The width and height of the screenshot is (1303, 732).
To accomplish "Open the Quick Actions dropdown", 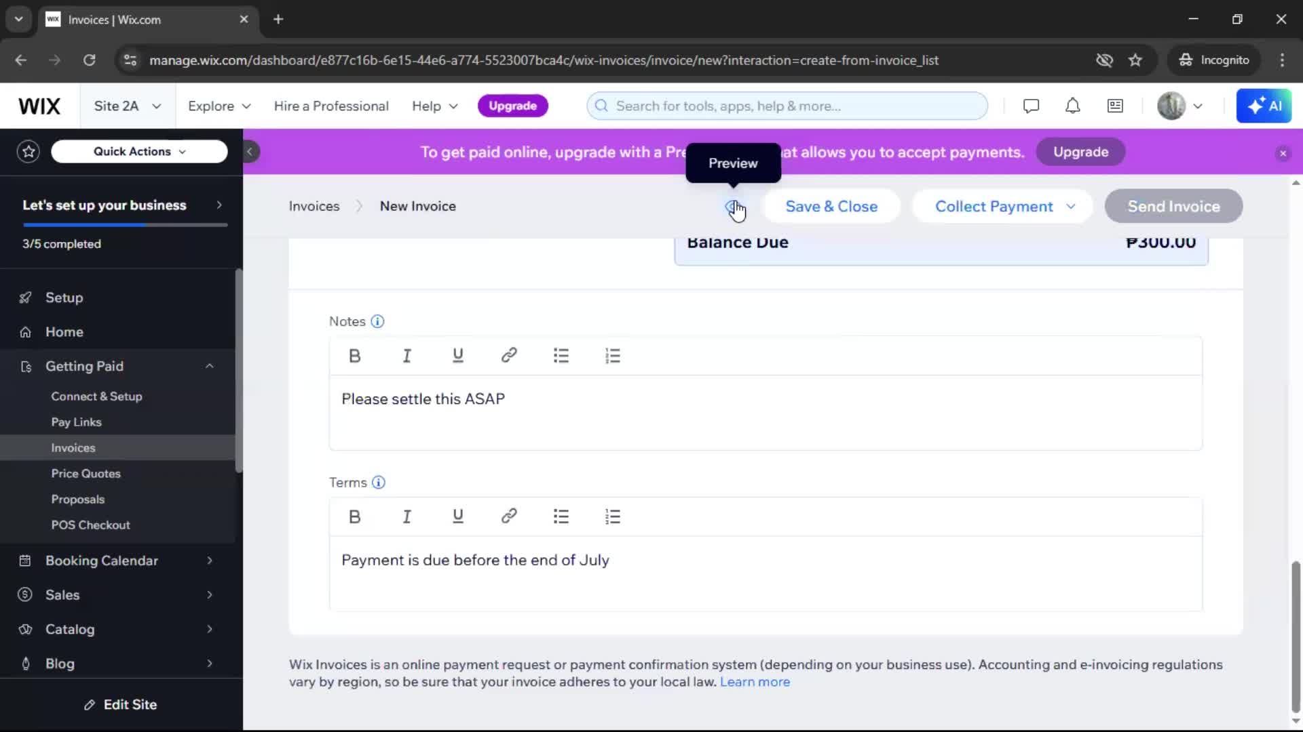I will (x=139, y=151).
